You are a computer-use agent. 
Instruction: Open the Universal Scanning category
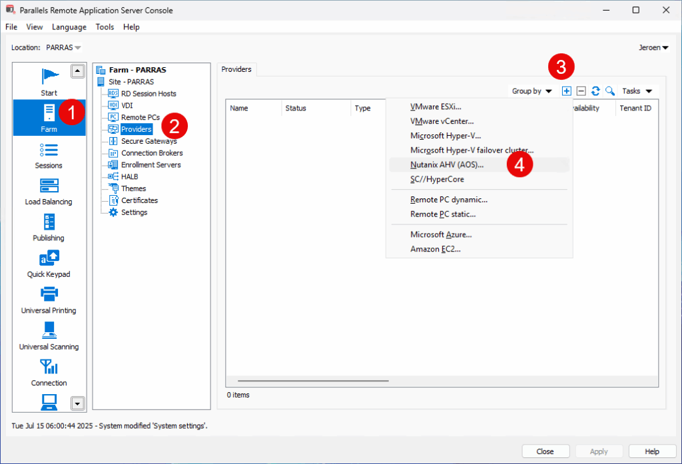[49, 336]
